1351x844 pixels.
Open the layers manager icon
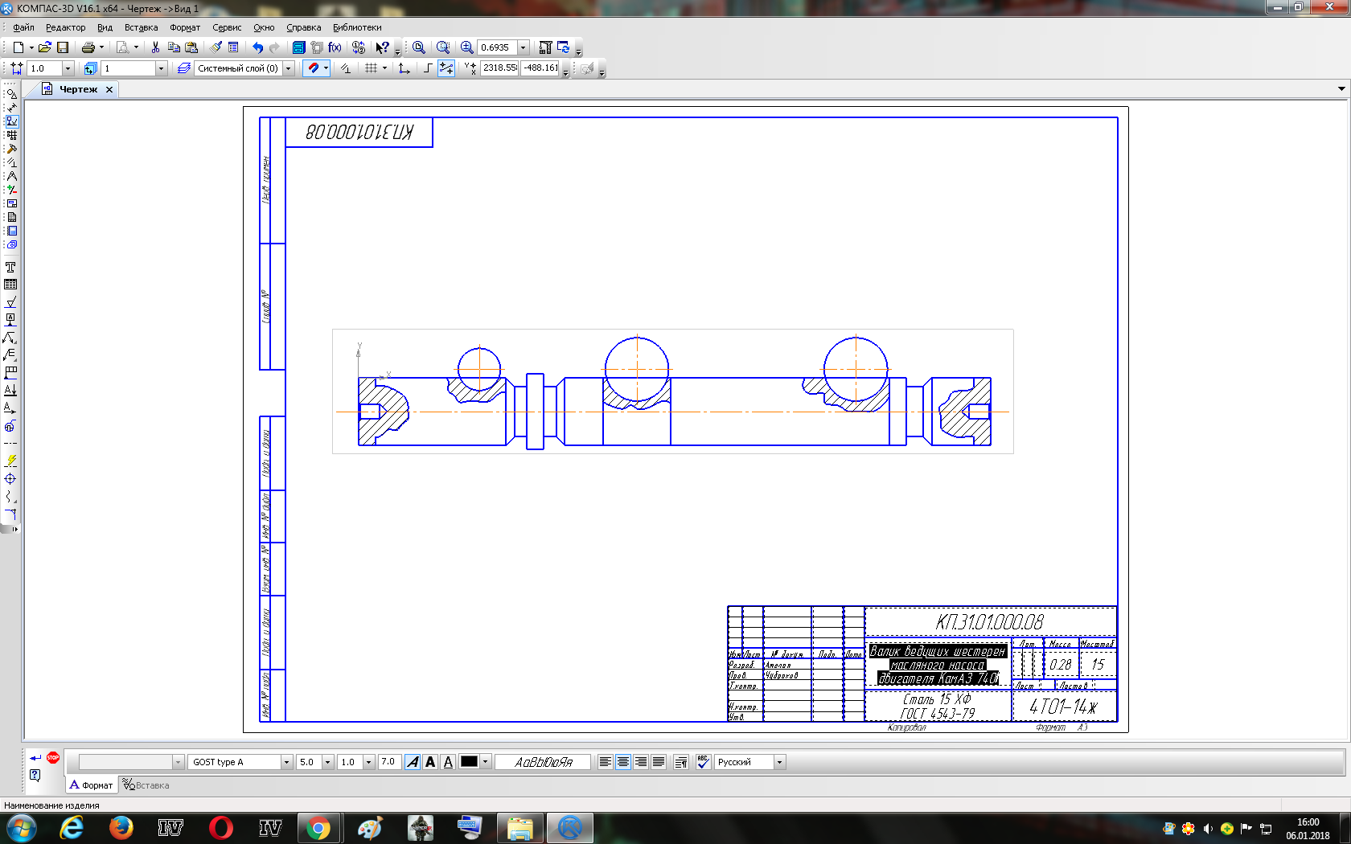(x=184, y=68)
